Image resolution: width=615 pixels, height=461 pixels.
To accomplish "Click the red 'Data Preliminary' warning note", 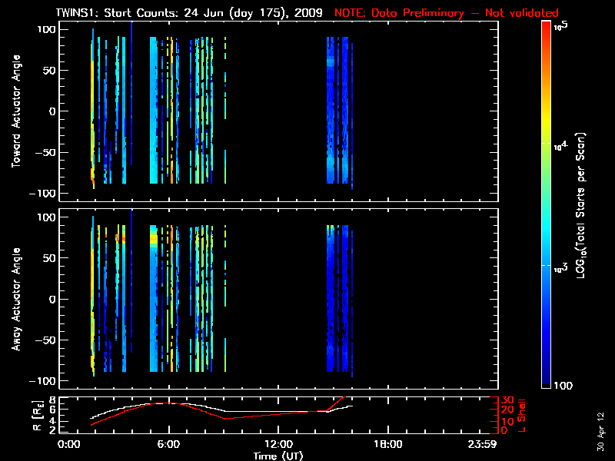I will click(x=447, y=13).
